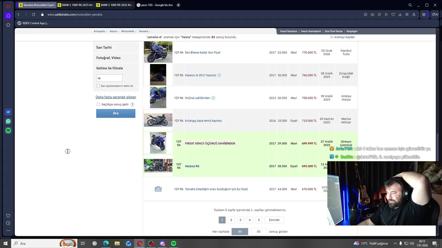
Task: Open Windows Start menu
Action: 6,244
